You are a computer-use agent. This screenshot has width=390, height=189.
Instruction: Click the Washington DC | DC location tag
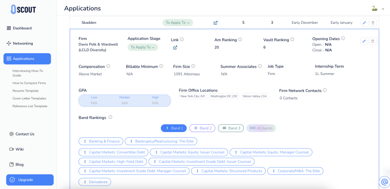224,96
